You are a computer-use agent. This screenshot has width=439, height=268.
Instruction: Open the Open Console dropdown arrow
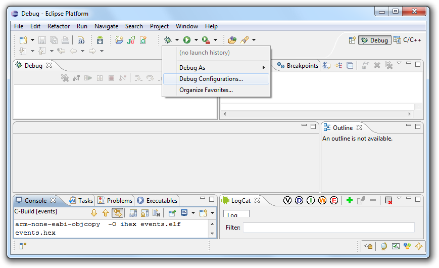click(x=213, y=213)
